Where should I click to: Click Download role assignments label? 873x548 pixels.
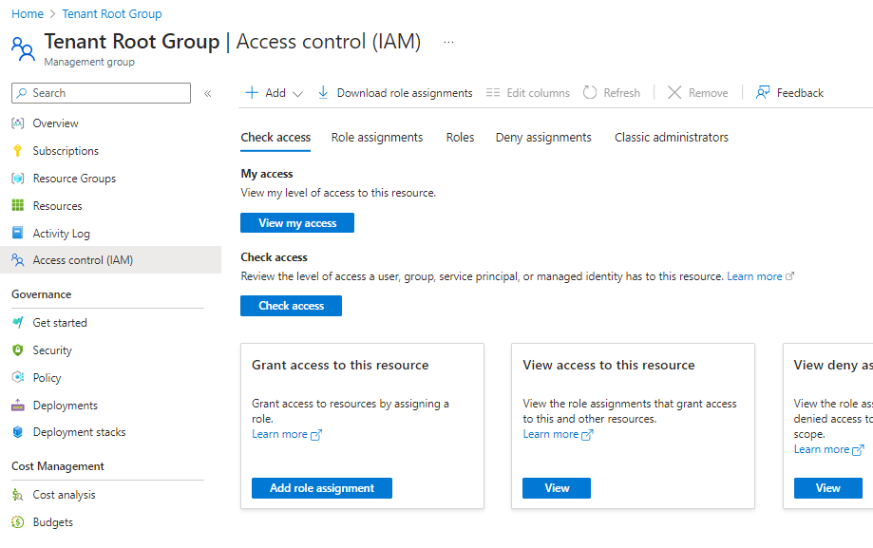[x=405, y=93]
